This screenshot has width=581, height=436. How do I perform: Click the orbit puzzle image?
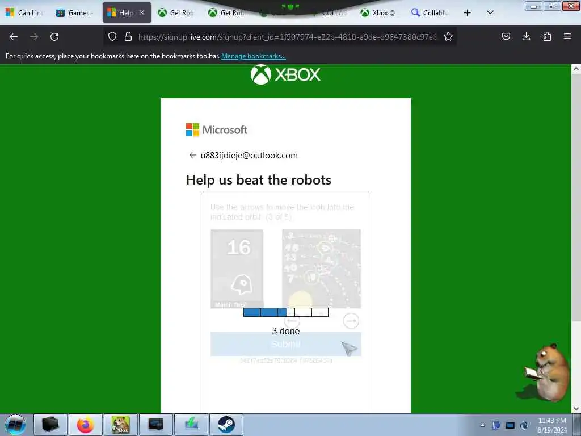click(x=322, y=269)
